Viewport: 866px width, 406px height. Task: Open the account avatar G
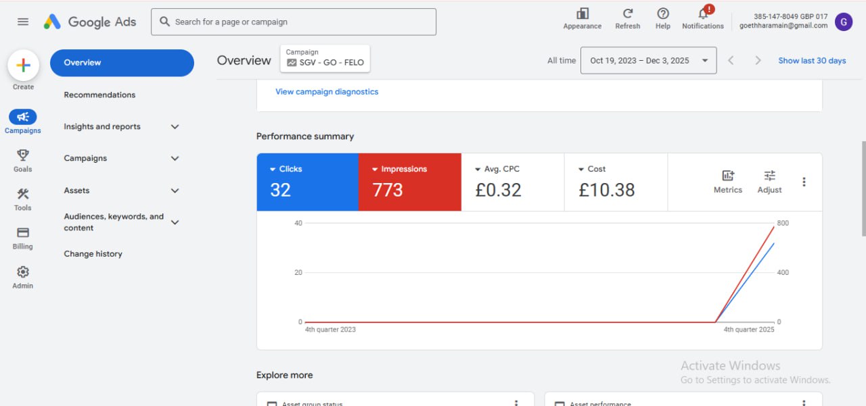844,22
